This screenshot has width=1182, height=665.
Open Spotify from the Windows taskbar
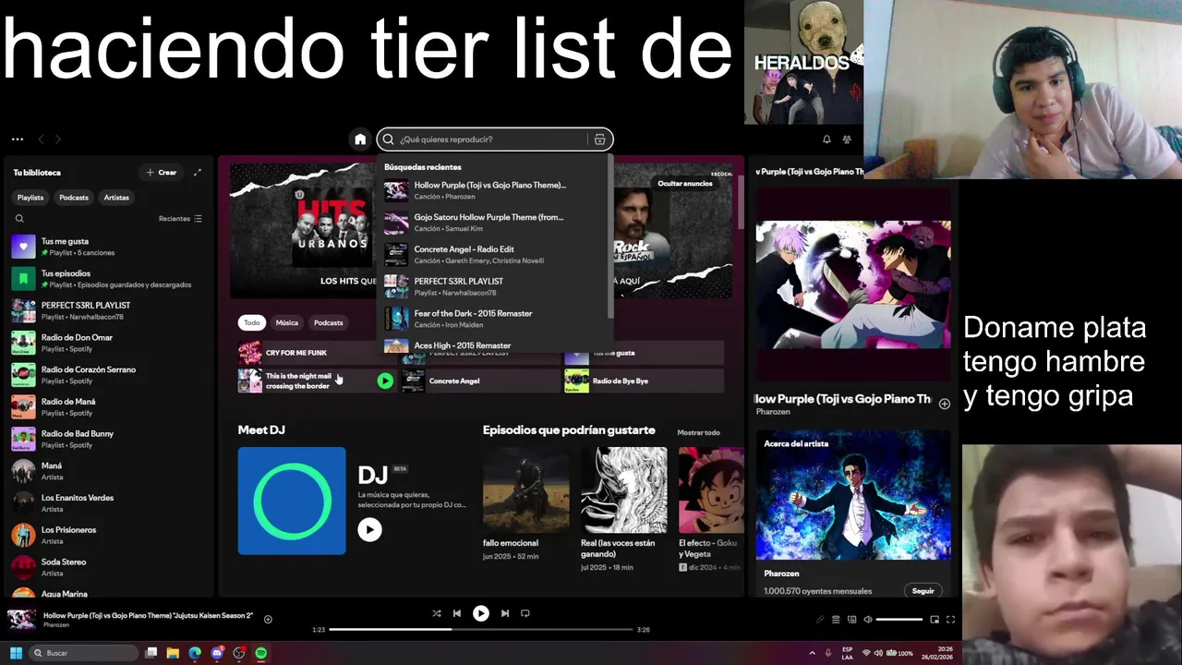pyautogui.click(x=261, y=653)
